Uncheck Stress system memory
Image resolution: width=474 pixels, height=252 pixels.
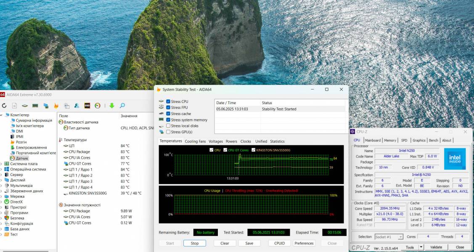(x=168, y=120)
